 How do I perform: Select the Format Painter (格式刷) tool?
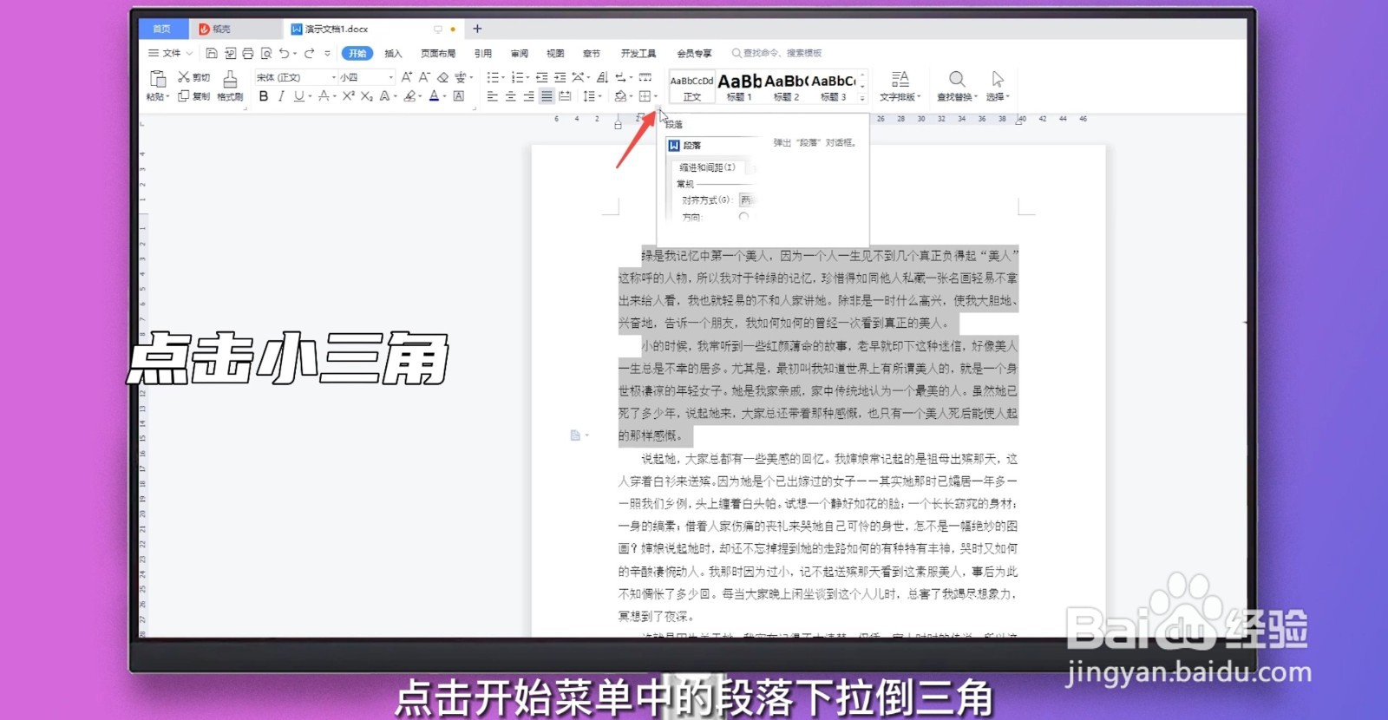(x=230, y=86)
